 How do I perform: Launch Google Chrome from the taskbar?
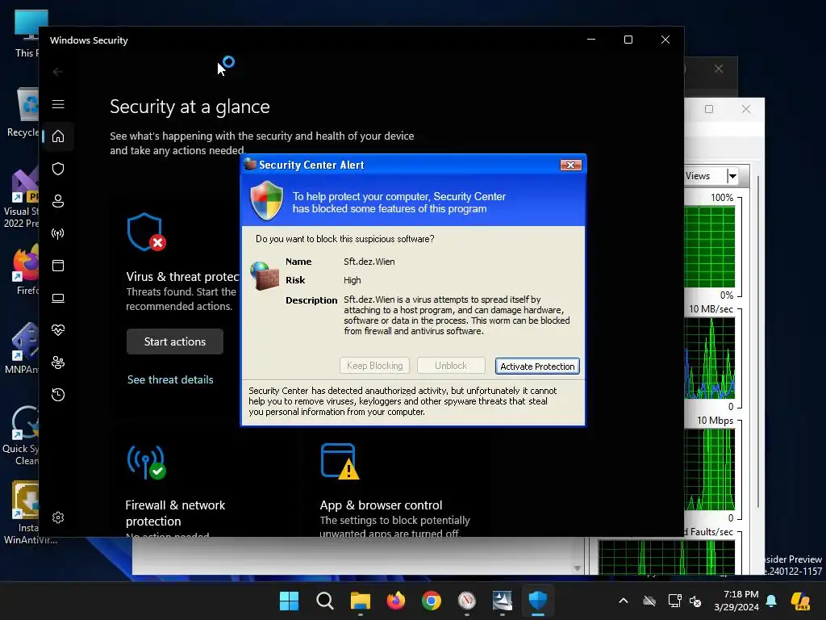pyautogui.click(x=432, y=601)
